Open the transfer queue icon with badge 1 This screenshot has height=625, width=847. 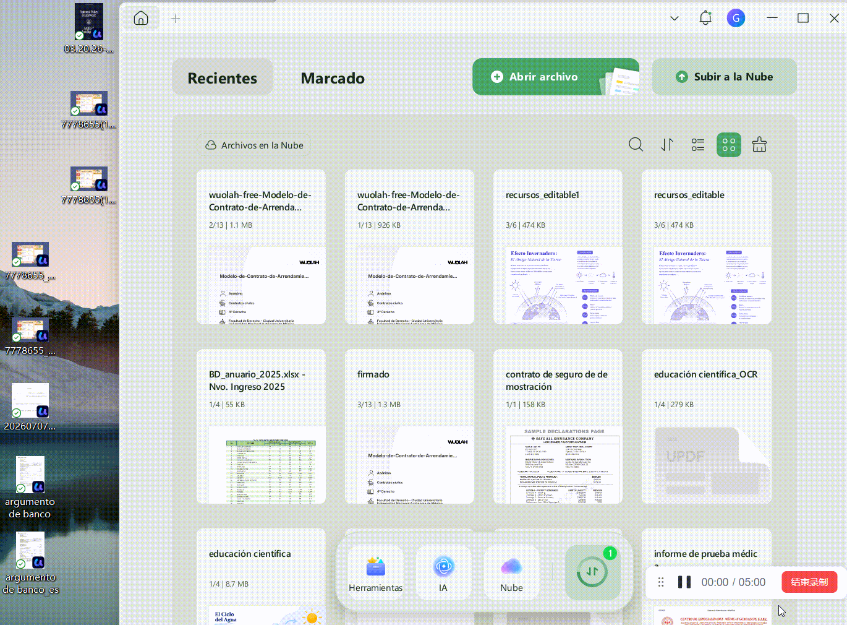[x=592, y=572]
